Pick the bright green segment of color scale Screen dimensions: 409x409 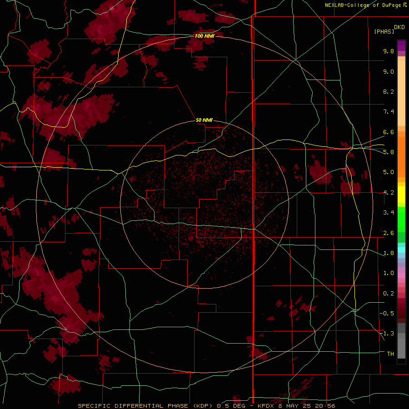click(x=401, y=219)
